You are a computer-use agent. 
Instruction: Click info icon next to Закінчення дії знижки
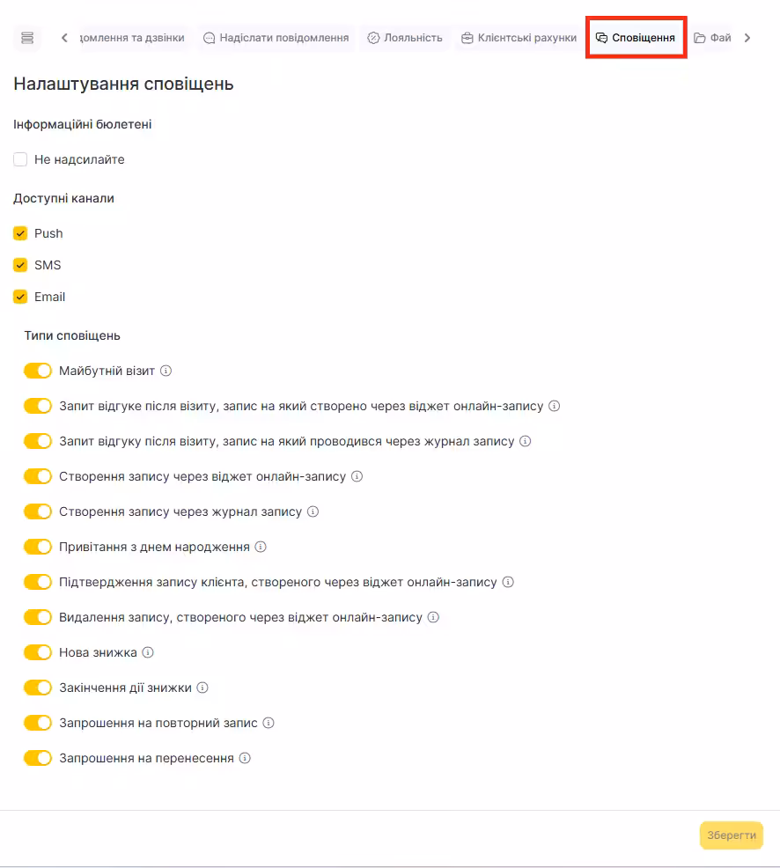[x=202, y=688]
